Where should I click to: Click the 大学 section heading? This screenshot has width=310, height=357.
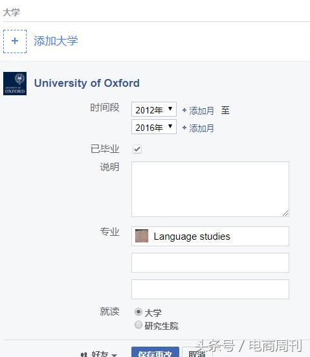pyautogui.click(x=12, y=12)
